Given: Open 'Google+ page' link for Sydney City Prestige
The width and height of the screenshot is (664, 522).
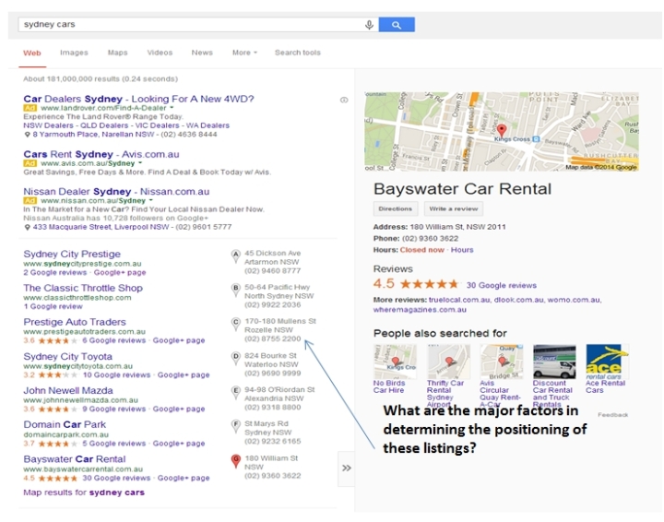Looking at the screenshot, I should tap(120, 273).
